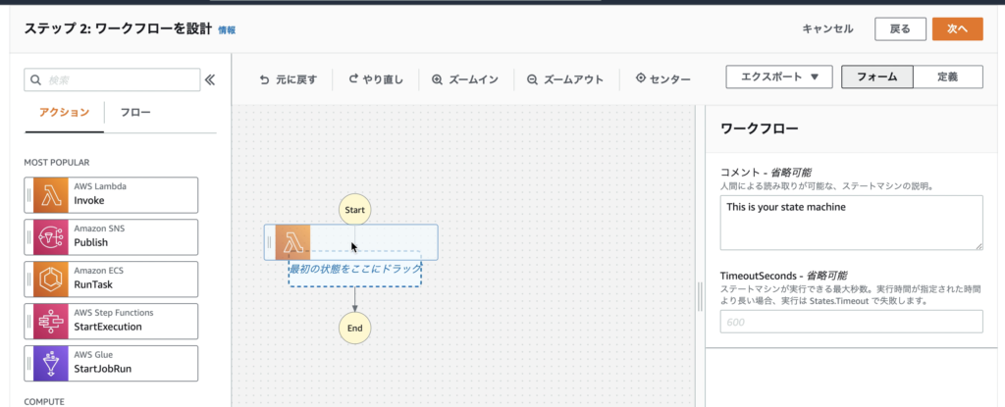The width and height of the screenshot is (1005, 407).
Task: Select the Start node on canvas
Action: click(x=354, y=210)
